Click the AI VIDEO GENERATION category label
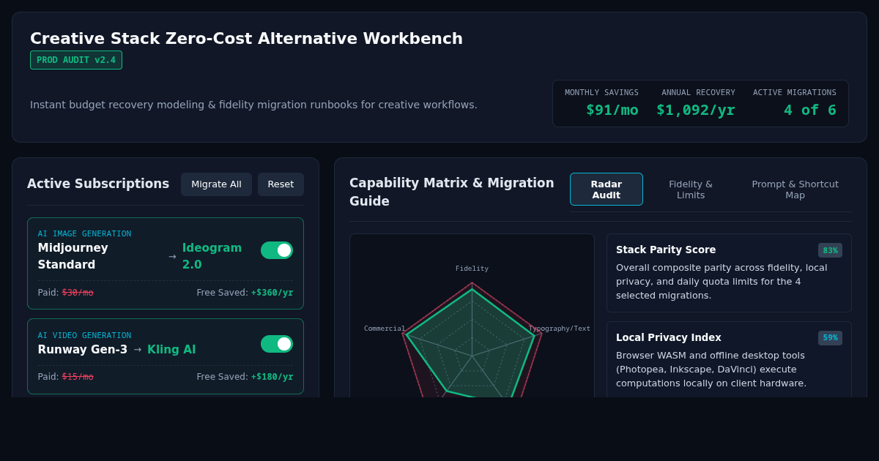 [85, 335]
